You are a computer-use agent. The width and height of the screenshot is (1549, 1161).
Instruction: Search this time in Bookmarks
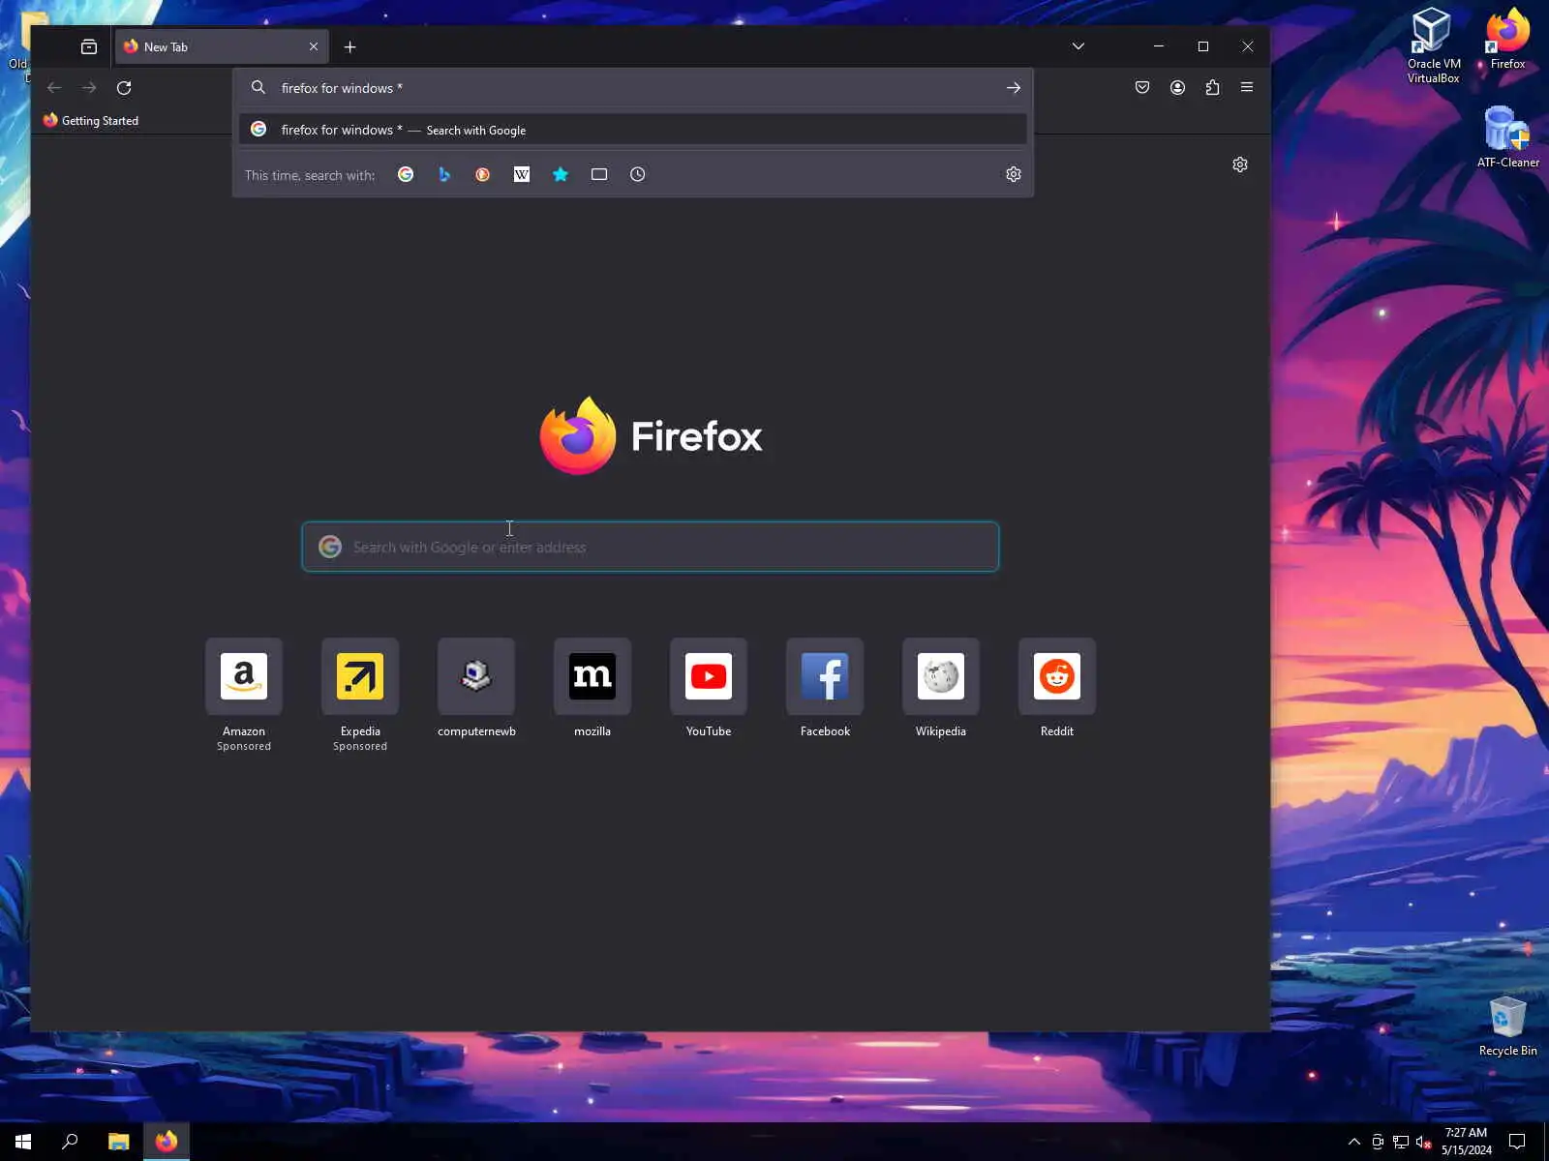pos(561,174)
